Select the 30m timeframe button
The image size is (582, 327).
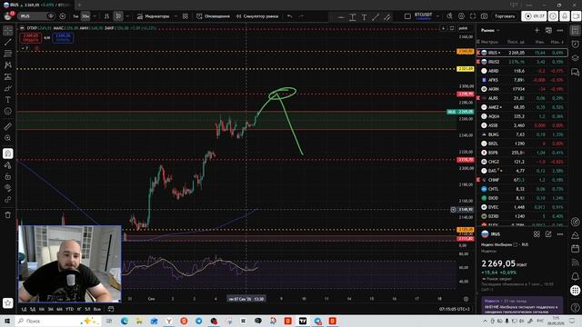click(85, 16)
